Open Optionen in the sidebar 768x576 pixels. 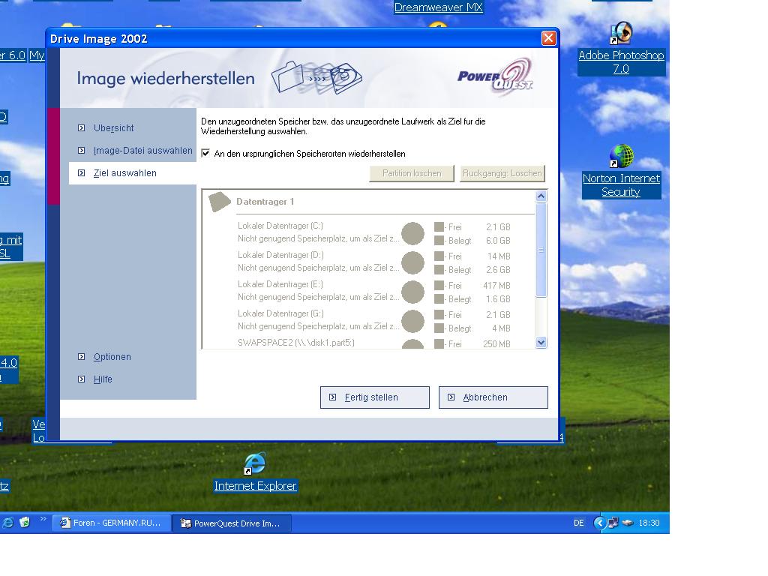click(x=112, y=356)
